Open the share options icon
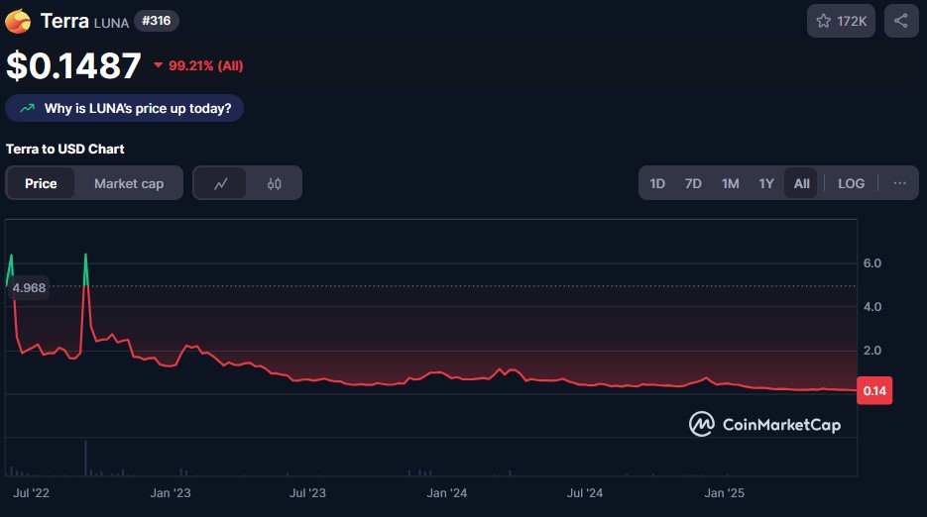This screenshot has height=517, width=927. point(901,21)
